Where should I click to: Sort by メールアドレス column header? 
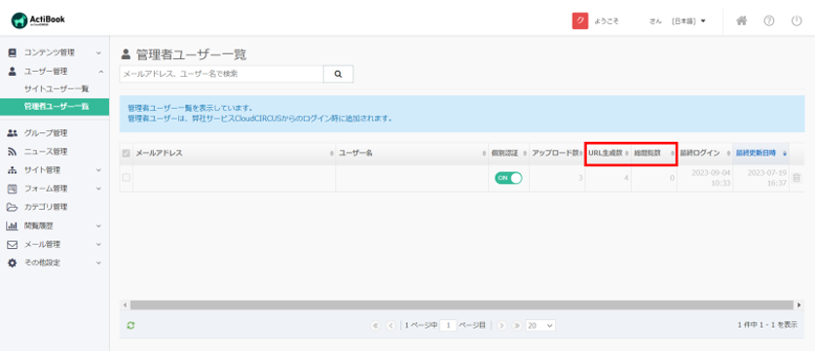pos(235,154)
